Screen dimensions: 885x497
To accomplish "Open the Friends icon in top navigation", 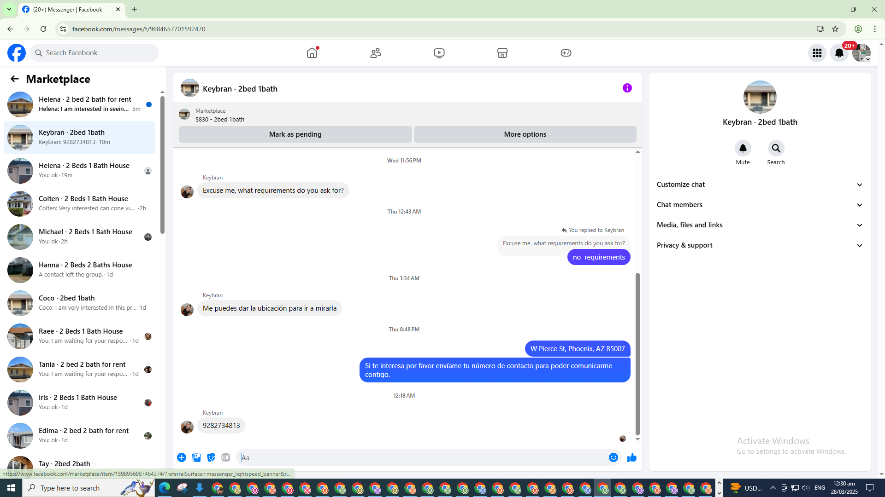I will [x=376, y=53].
